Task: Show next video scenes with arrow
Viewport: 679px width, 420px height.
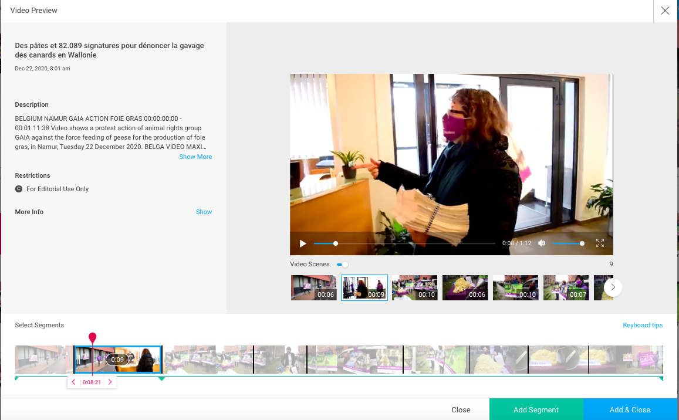Action: coord(613,287)
